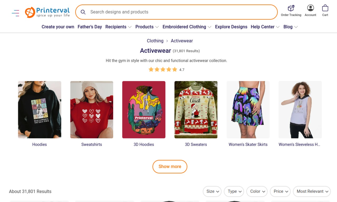Expand the Recipients menu
337x202 pixels.
click(x=118, y=27)
